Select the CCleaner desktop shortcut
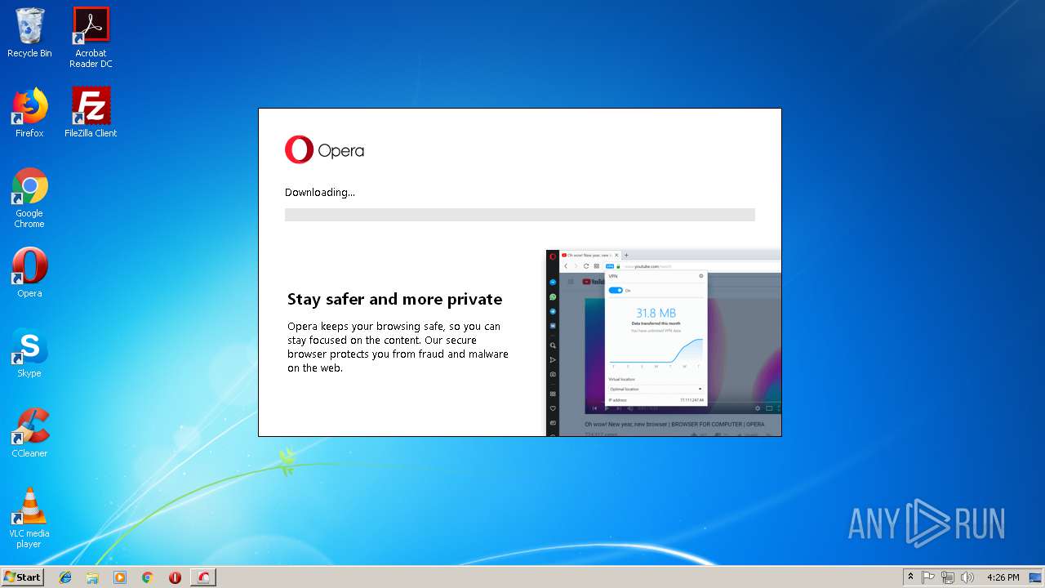The image size is (1045, 588). (29, 433)
